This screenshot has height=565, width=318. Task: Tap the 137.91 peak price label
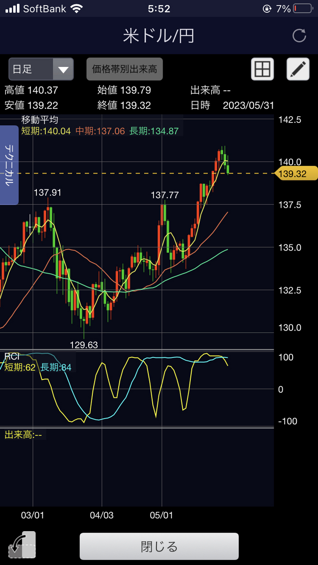(48, 193)
